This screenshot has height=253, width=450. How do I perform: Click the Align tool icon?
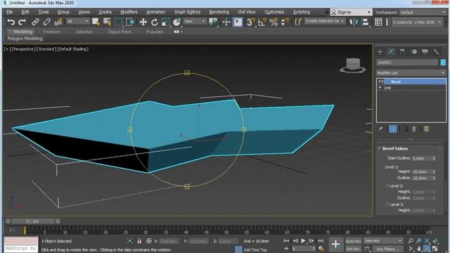point(366,22)
